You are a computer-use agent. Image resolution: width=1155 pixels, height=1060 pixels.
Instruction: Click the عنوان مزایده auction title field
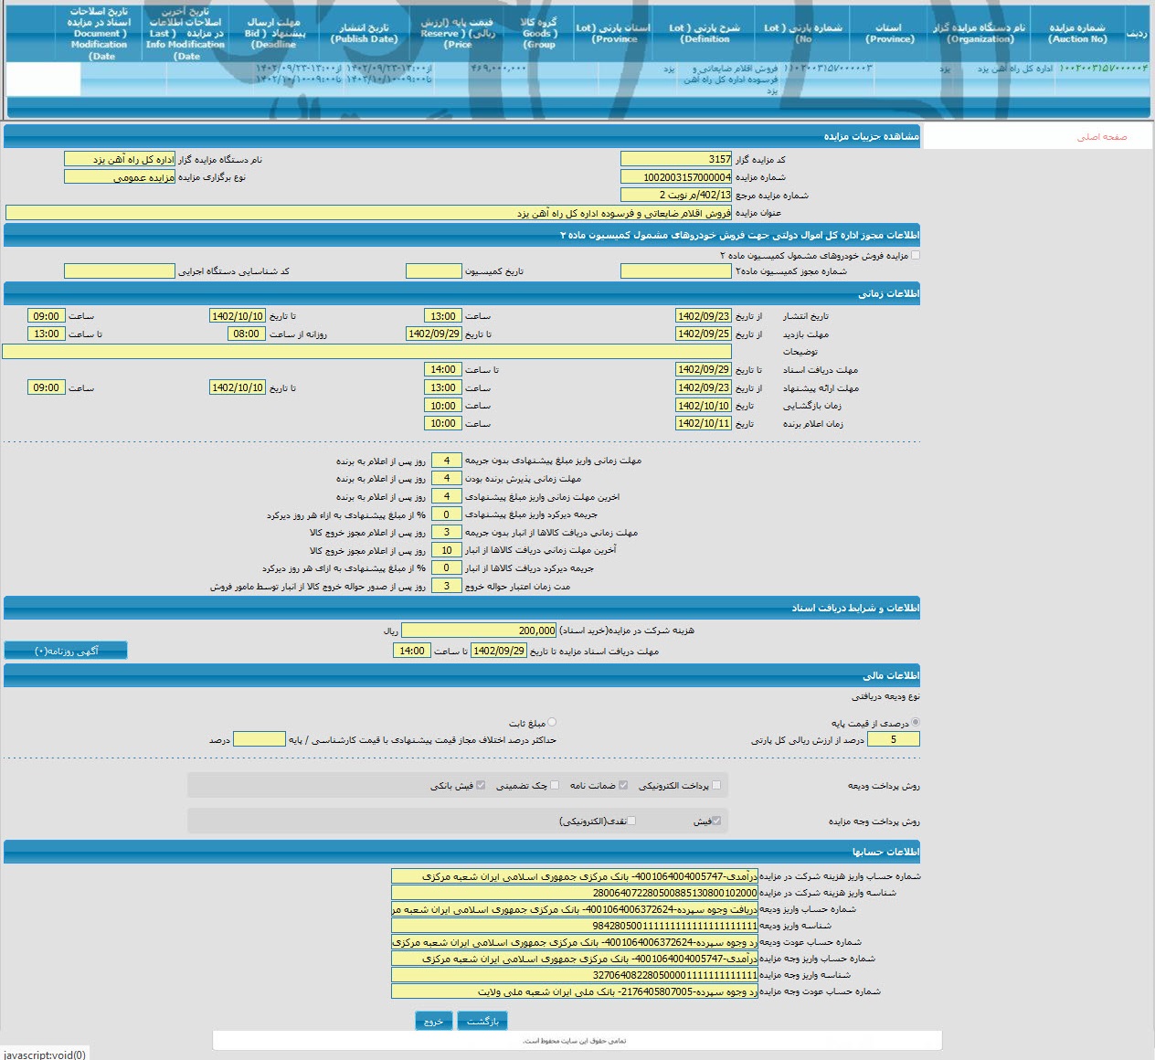[x=368, y=213]
